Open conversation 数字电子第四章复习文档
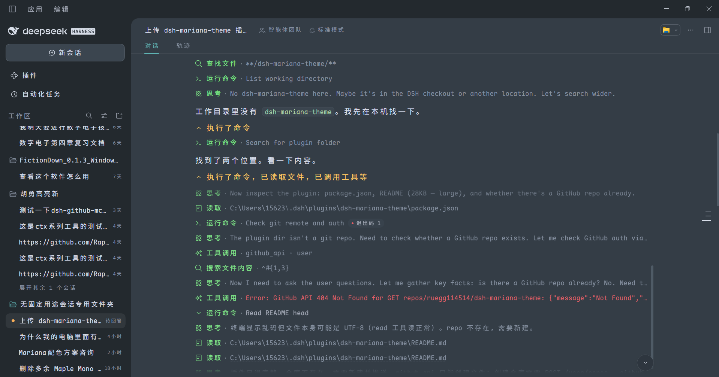 click(65, 143)
